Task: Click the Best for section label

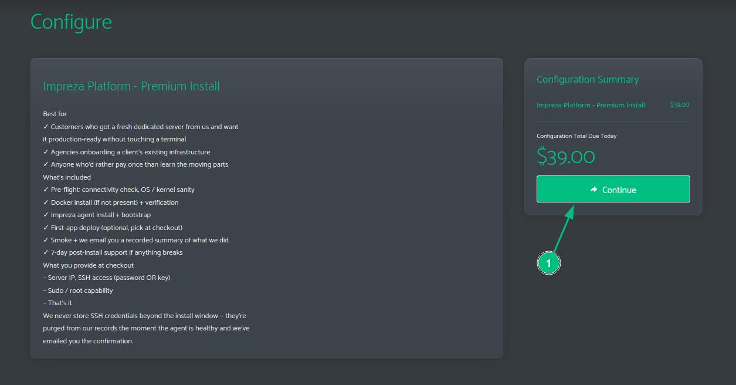Action: (55, 114)
